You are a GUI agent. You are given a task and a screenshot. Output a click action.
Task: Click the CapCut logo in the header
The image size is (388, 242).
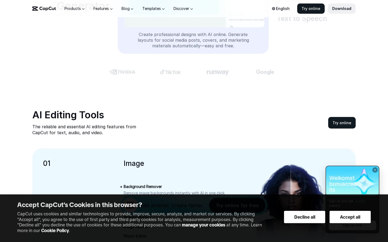pos(44,9)
